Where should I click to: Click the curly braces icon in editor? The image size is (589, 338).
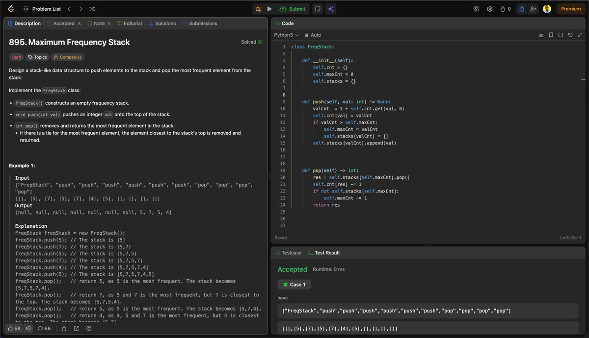tap(561, 35)
